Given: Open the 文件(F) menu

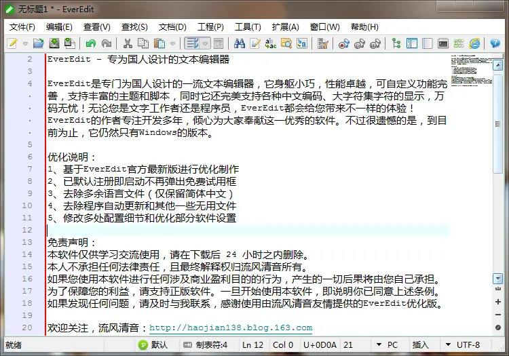Looking at the screenshot, I should (22, 27).
